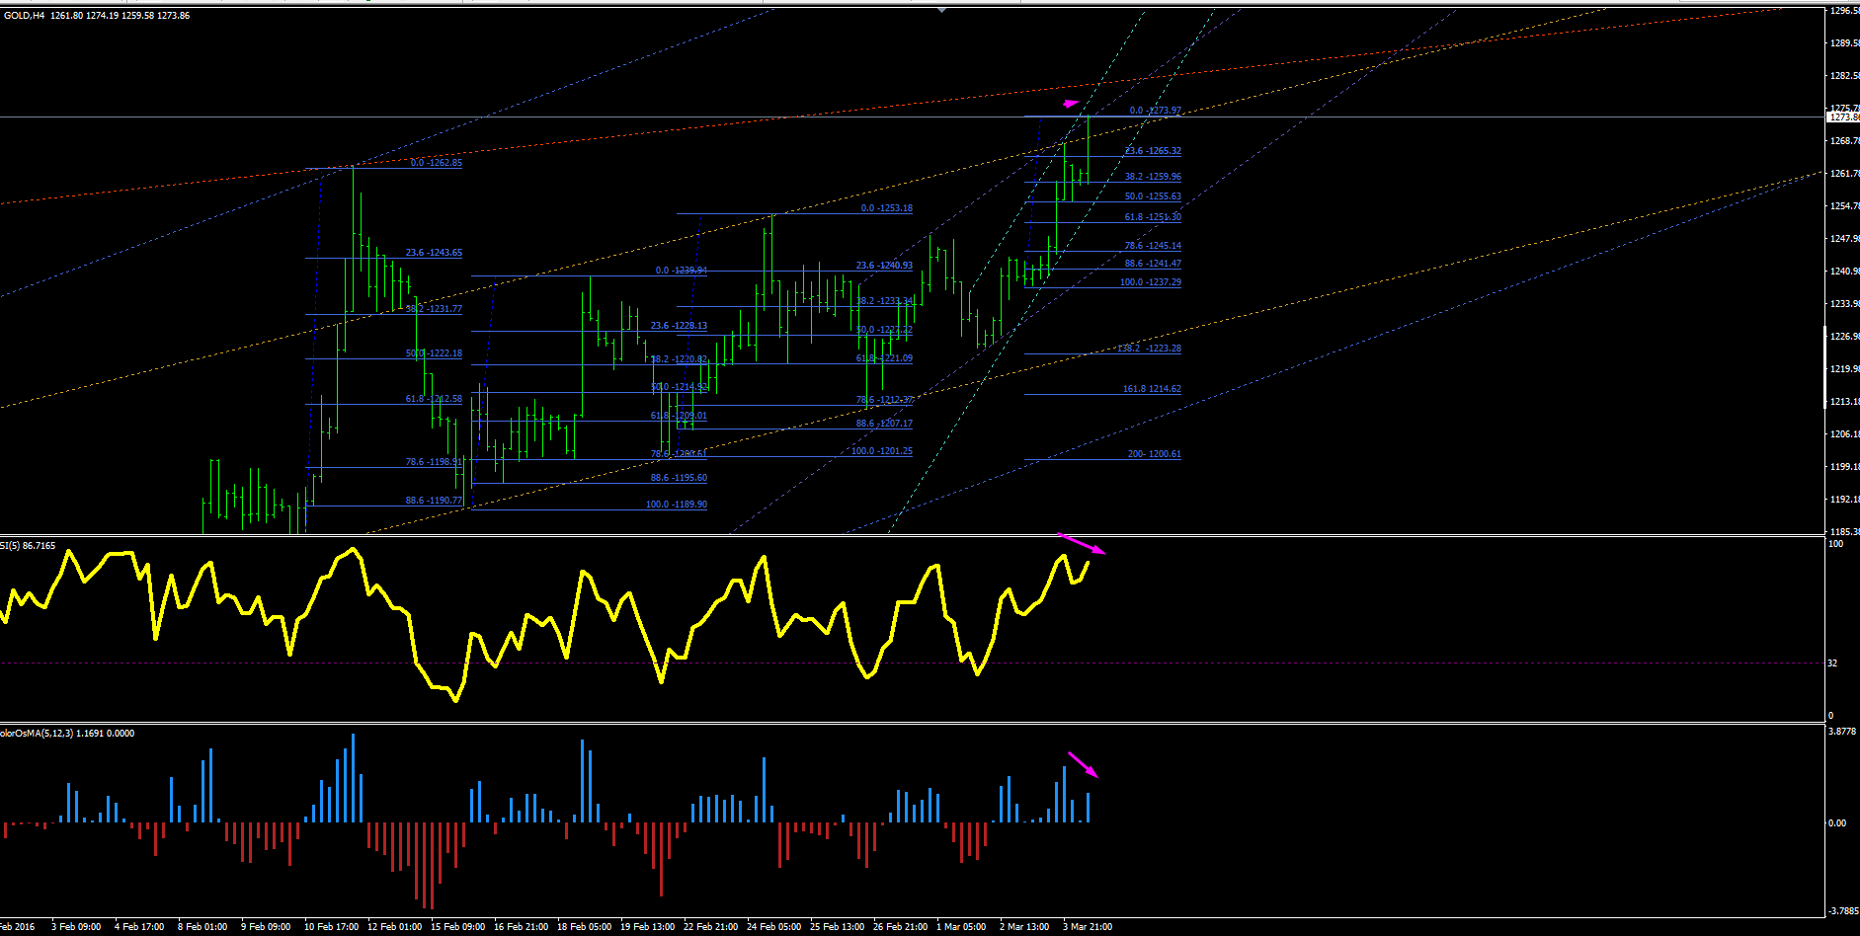Click the 16 Feb 21:00 time axis label
Viewport: 1860px width, 936px height.
[522, 927]
